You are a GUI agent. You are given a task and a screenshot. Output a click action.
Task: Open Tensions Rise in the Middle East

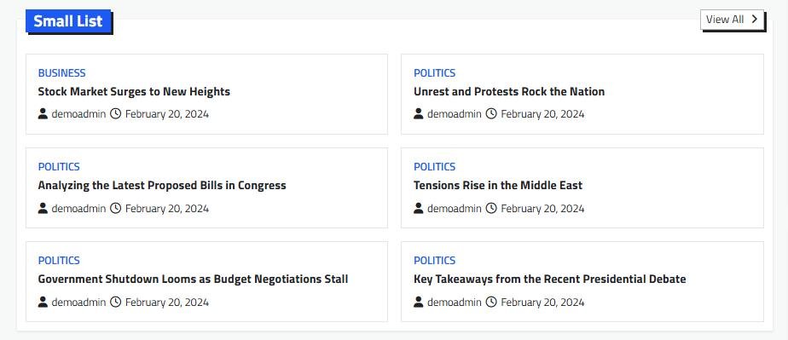click(x=498, y=185)
